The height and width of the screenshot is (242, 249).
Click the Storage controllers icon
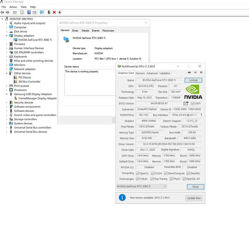pos(11,119)
